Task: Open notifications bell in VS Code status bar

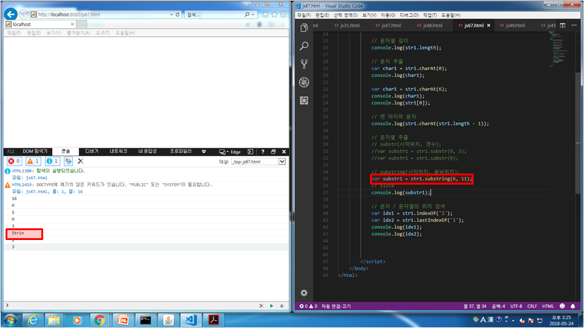Action: pyautogui.click(x=573, y=306)
